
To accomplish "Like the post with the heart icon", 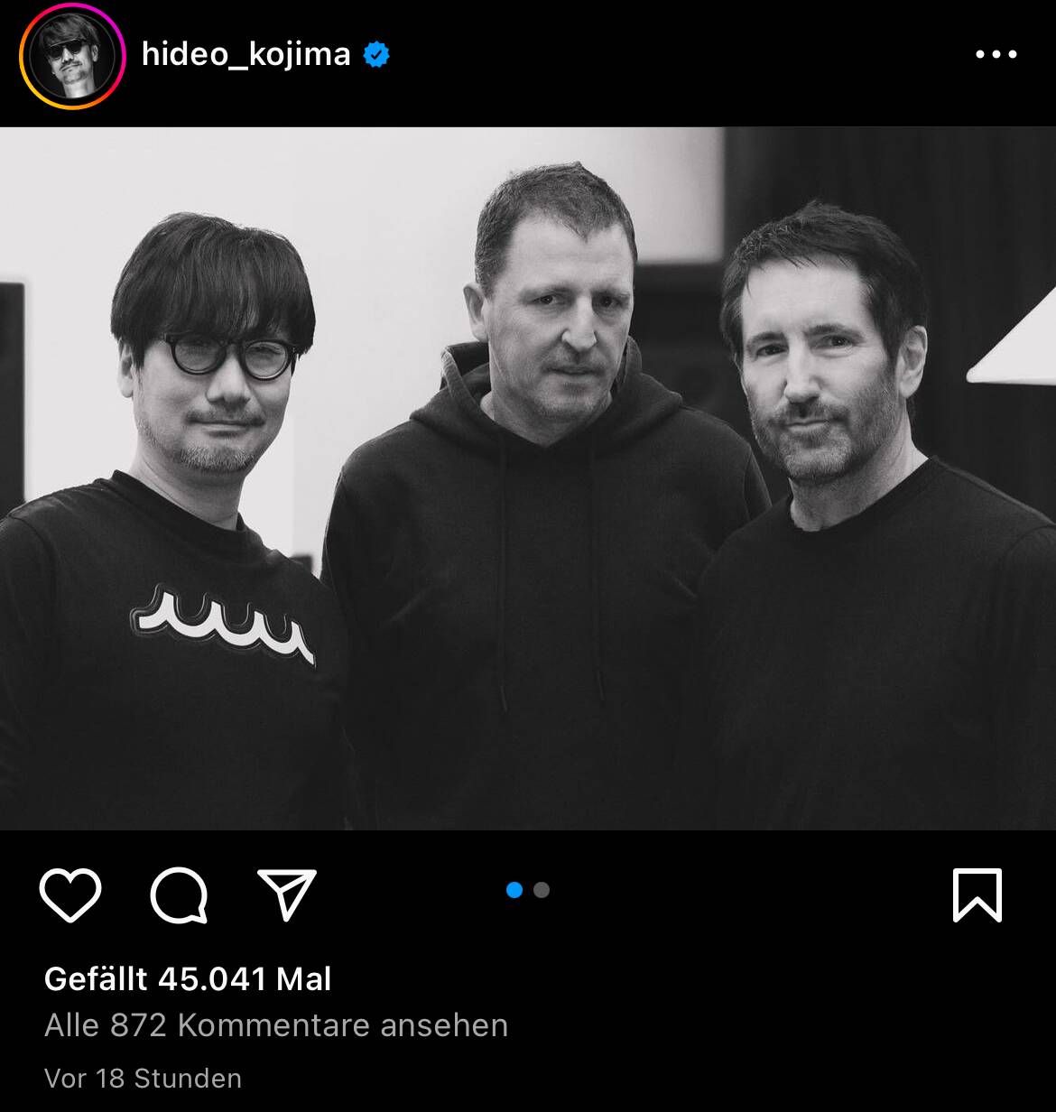I will pyautogui.click(x=70, y=895).
